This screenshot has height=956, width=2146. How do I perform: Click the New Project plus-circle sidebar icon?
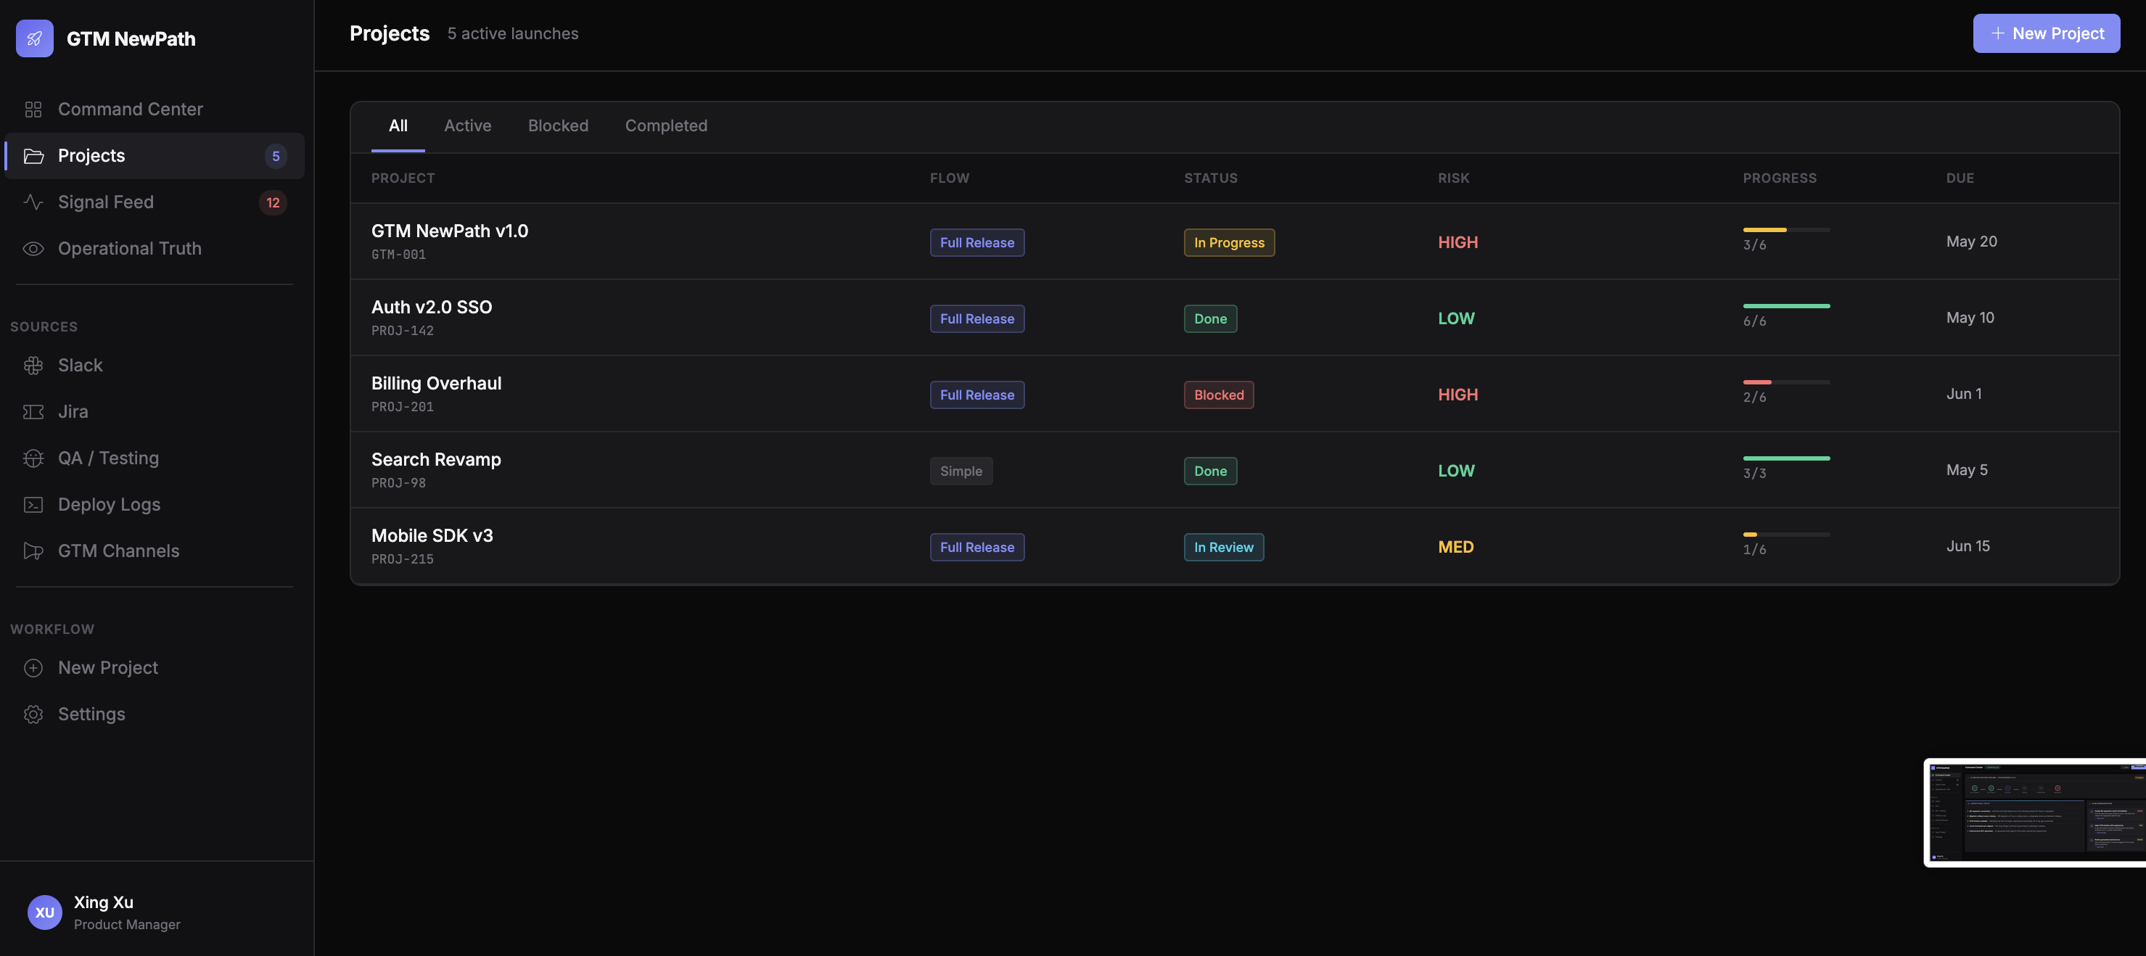[33, 668]
